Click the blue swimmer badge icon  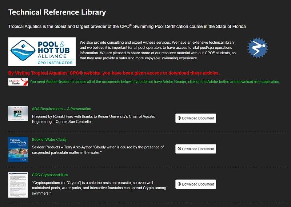[258, 48]
